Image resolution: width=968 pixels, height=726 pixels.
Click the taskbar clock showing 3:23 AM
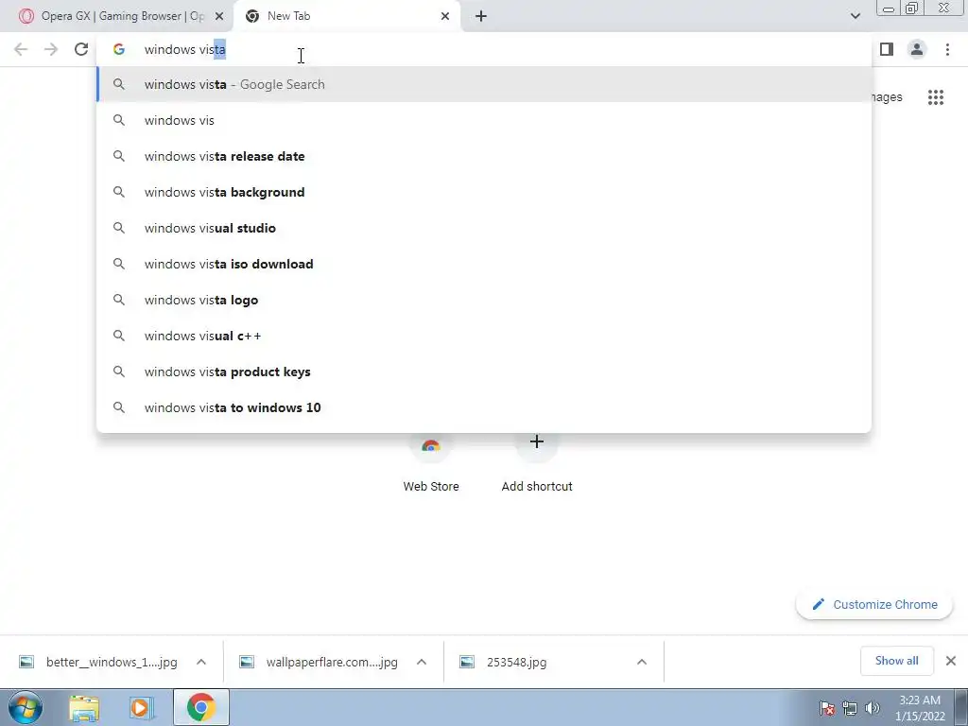[920, 708]
